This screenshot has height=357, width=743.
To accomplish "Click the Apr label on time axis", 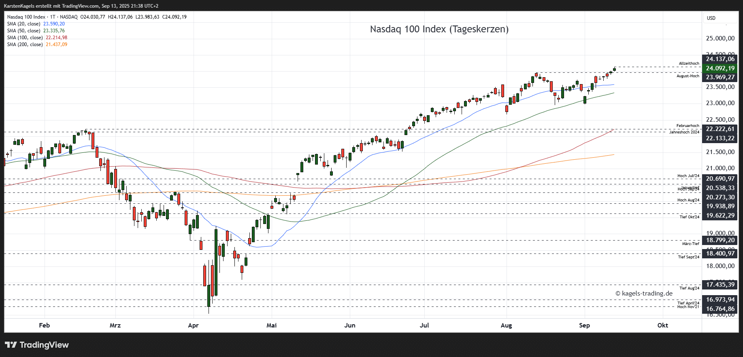I will click(x=193, y=325).
